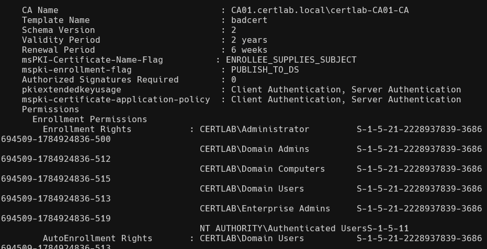Screen dimensions: 487x249
Task: Click the mspki-certificate-application-policy label
Action: click(x=116, y=99)
